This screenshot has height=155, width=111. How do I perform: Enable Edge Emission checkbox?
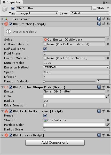pyautogui.click(x=45, y=105)
